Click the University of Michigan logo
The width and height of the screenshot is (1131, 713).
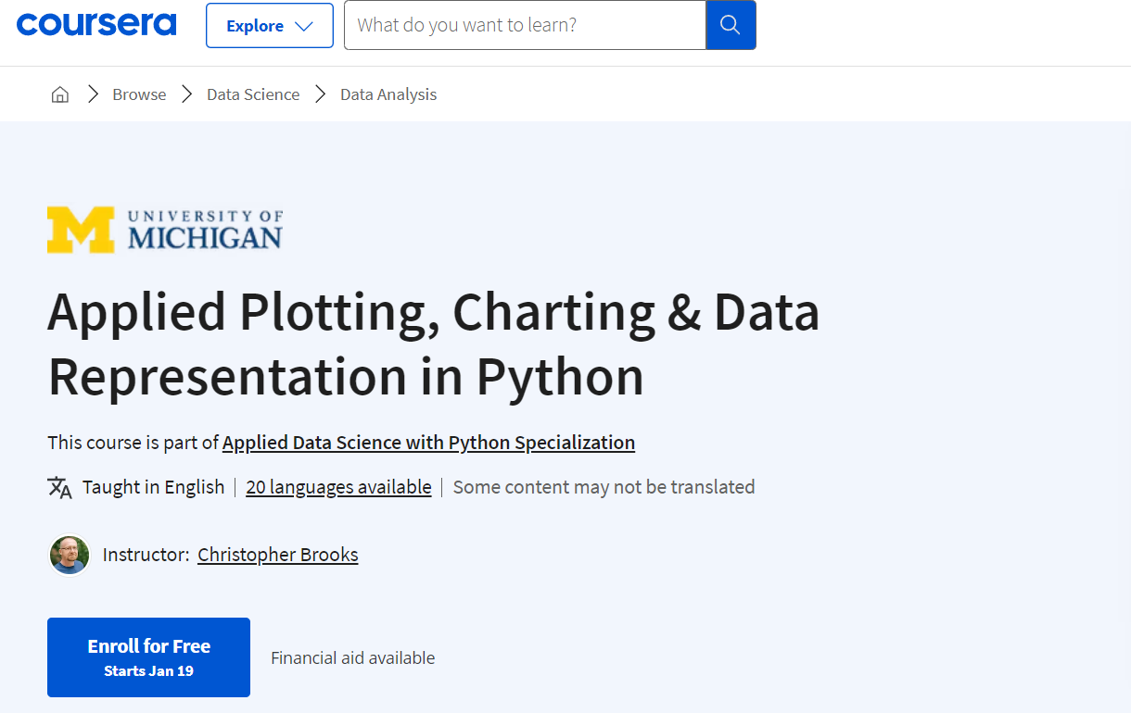pos(164,229)
